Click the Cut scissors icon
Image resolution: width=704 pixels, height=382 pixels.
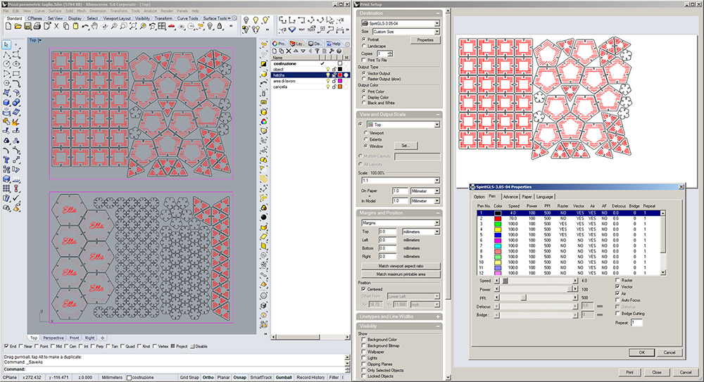coord(55,27)
